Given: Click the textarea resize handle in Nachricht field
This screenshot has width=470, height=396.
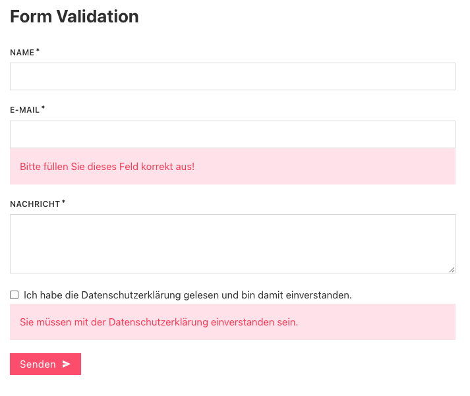Looking at the screenshot, I should coord(452,269).
